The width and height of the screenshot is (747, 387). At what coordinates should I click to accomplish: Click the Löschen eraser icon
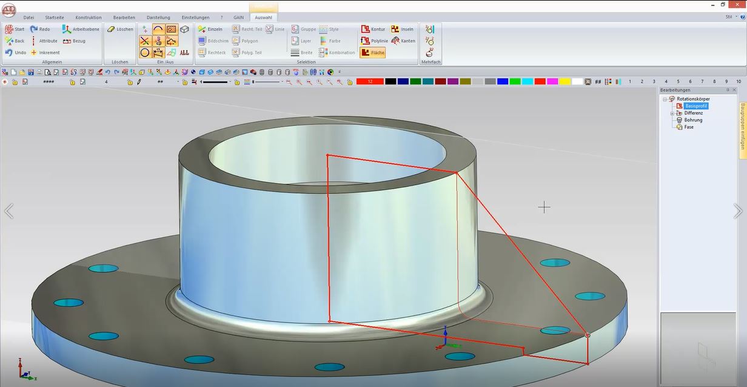coord(112,29)
